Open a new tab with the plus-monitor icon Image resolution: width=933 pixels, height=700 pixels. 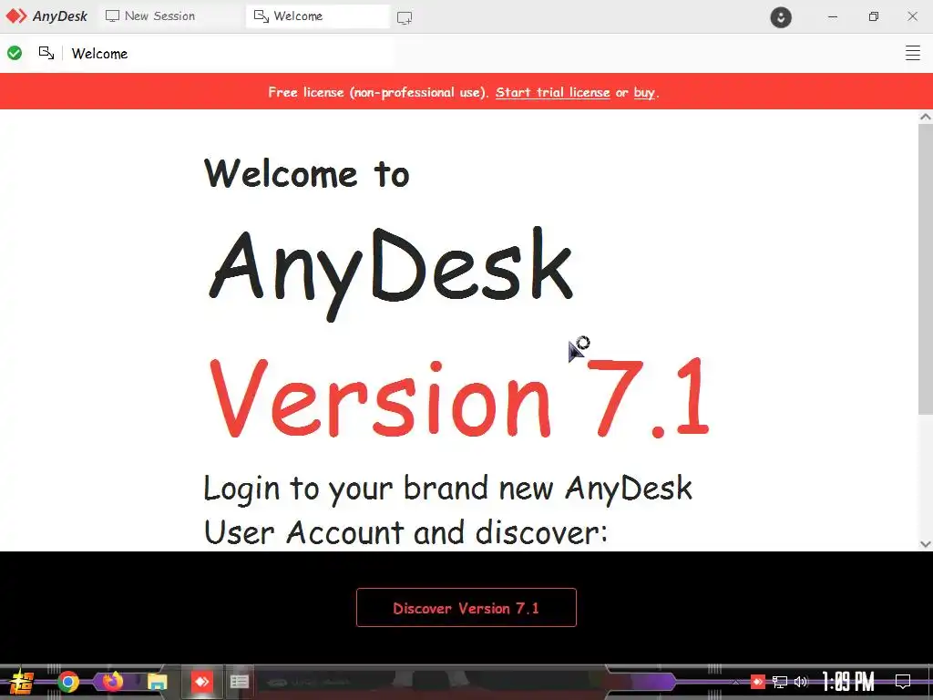point(405,18)
